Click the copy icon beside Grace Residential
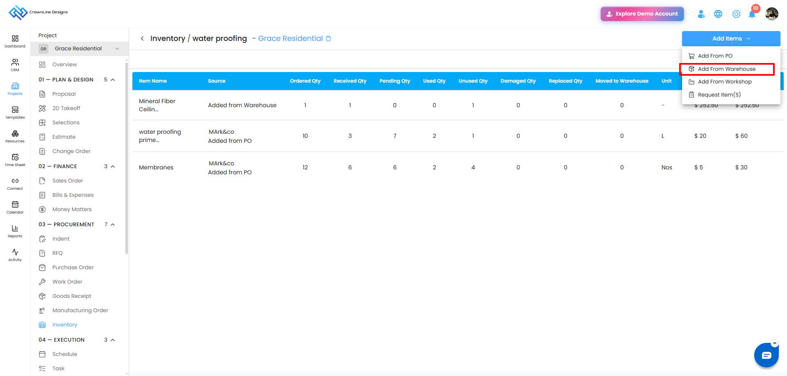The height and width of the screenshot is (376, 787). point(328,38)
